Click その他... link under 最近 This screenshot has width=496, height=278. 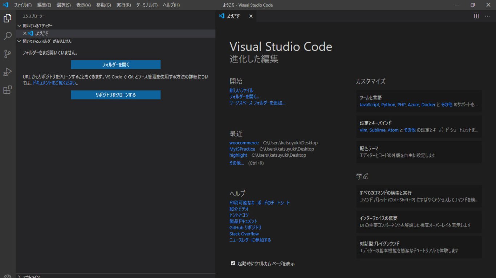tap(237, 163)
